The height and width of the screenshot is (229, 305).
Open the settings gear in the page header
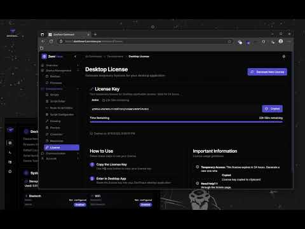tap(284, 57)
